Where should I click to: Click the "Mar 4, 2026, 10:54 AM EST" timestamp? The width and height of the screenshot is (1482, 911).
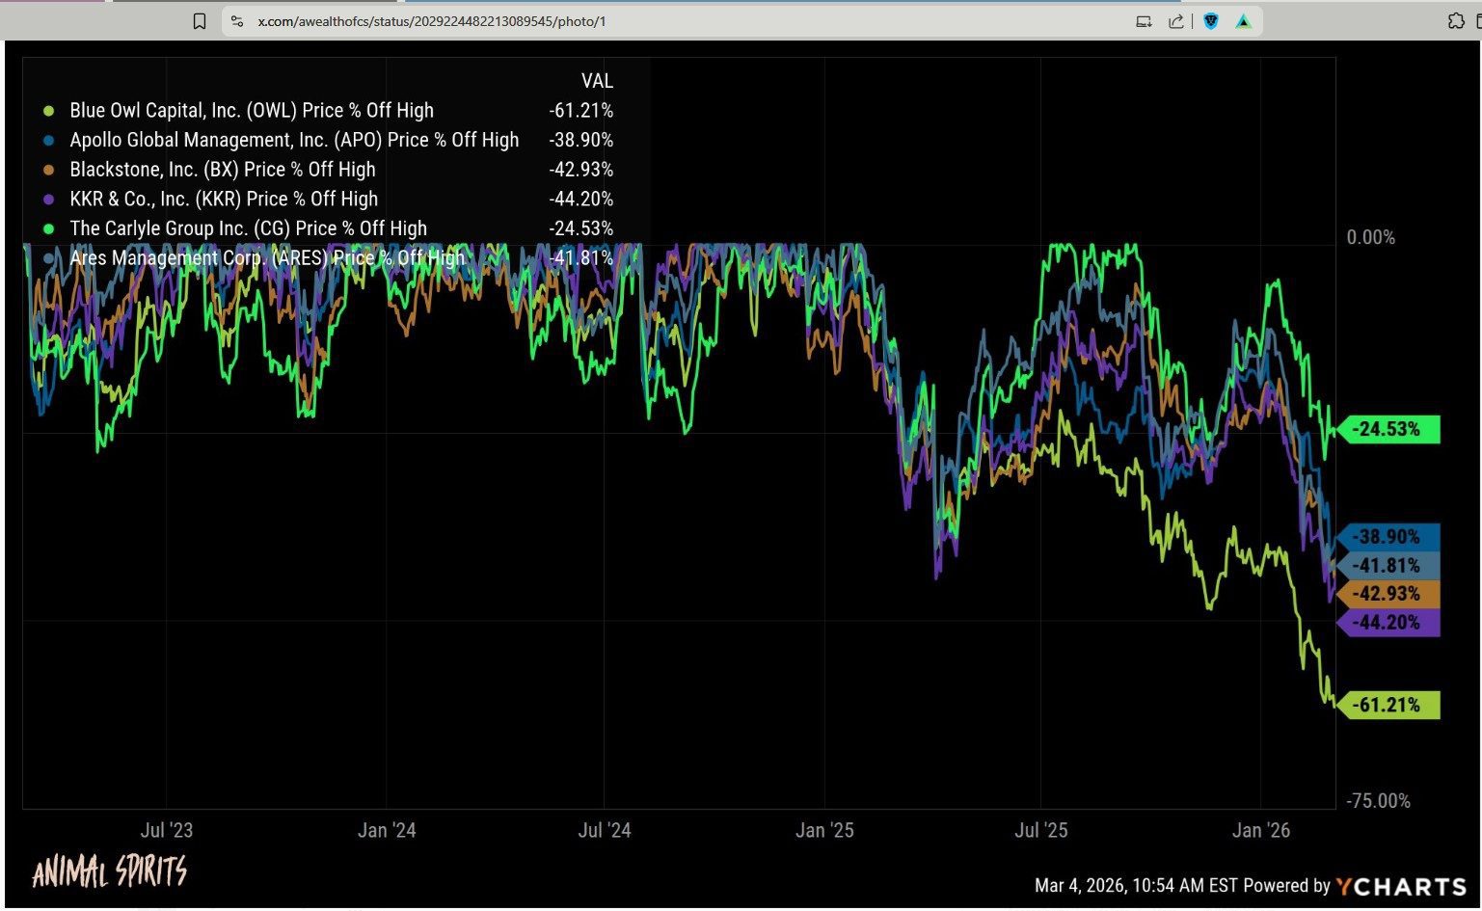point(1136,886)
